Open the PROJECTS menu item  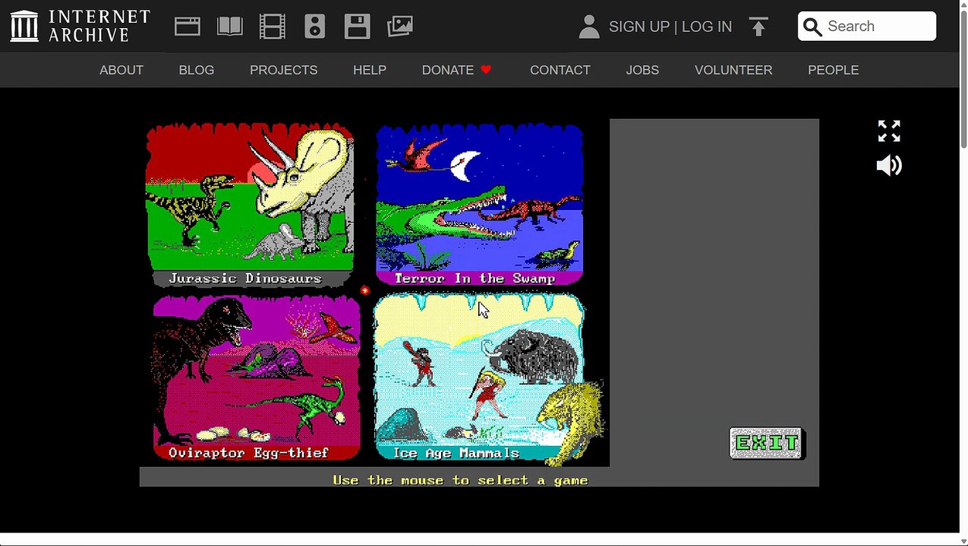coord(284,70)
